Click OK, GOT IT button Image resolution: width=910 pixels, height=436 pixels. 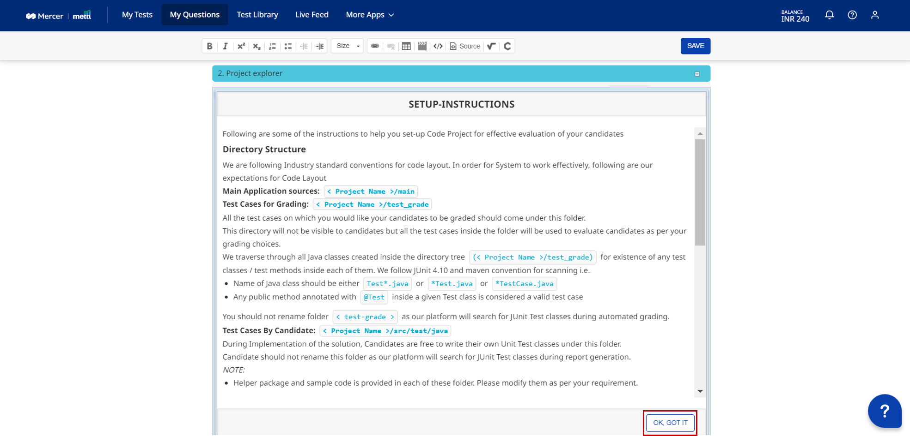click(x=670, y=423)
